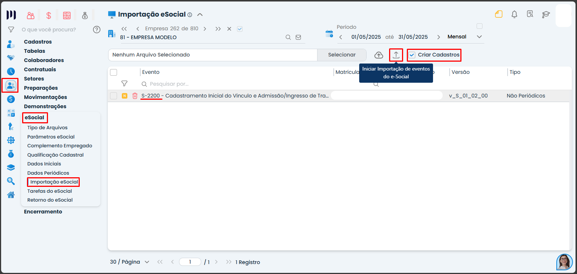
Task: Open the virtual assistant avatar
Action: 564,262
